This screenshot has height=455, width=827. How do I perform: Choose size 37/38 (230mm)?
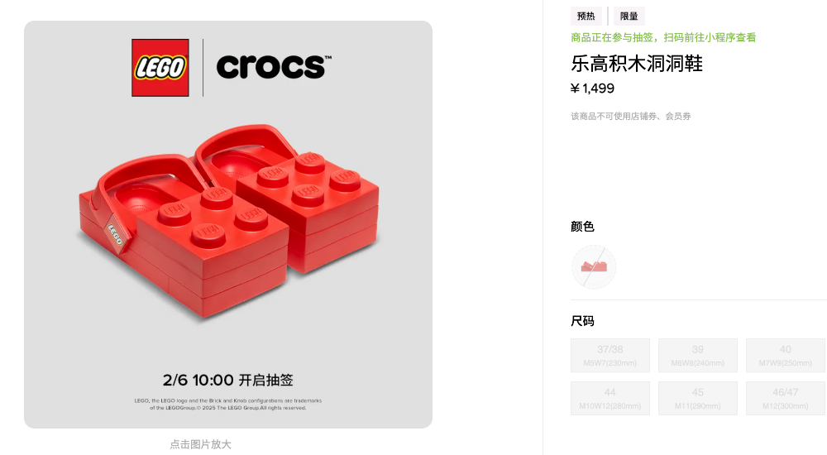pos(610,356)
